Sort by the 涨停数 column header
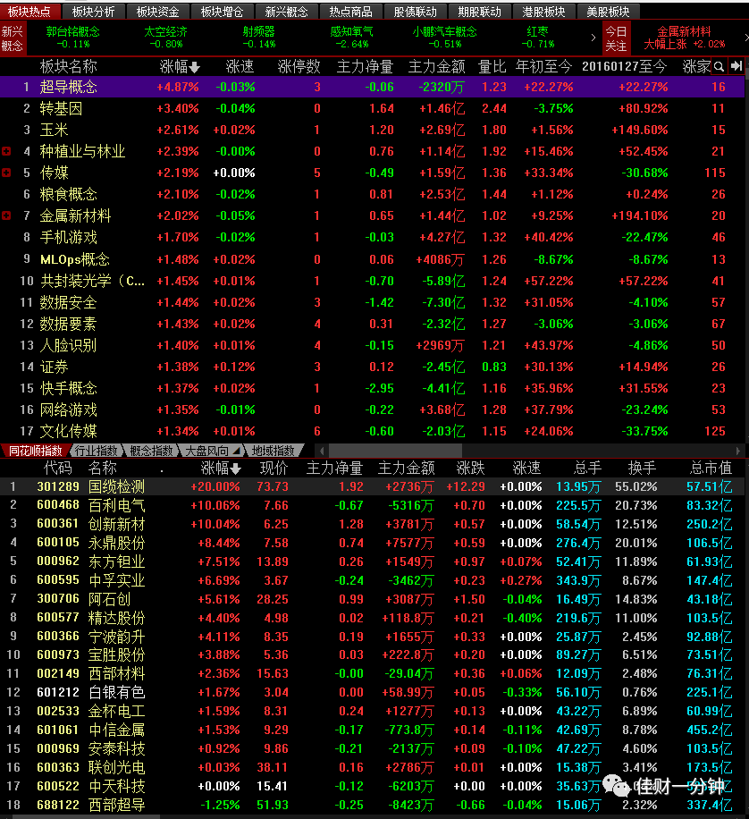The image size is (749, 819). click(299, 67)
